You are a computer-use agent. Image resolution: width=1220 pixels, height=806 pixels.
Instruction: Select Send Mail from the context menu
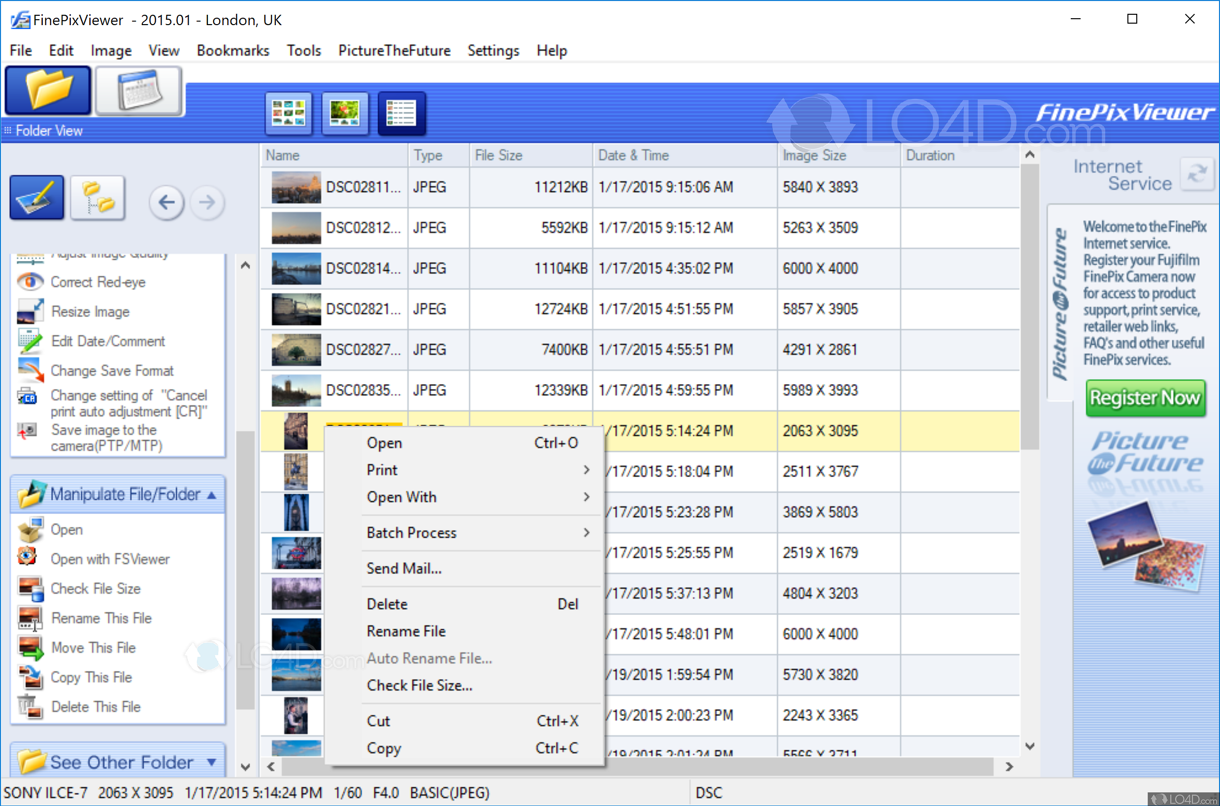pos(404,568)
